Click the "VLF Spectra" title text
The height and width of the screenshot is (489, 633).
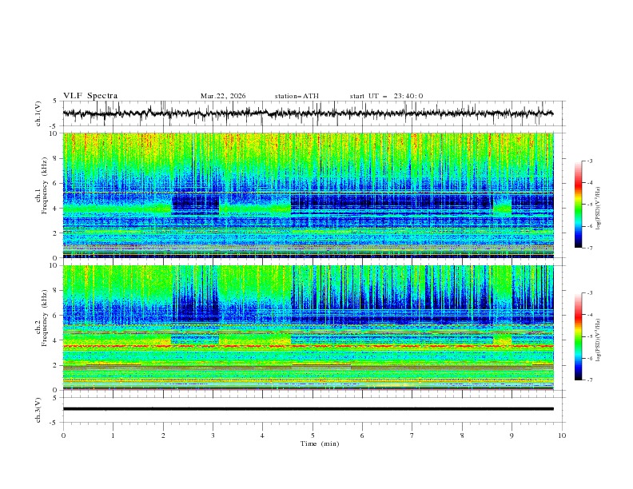coord(90,96)
